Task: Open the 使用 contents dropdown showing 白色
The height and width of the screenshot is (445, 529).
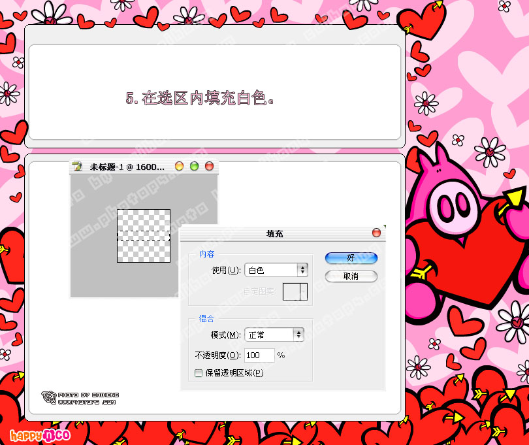Action: [x=275, y=270]
